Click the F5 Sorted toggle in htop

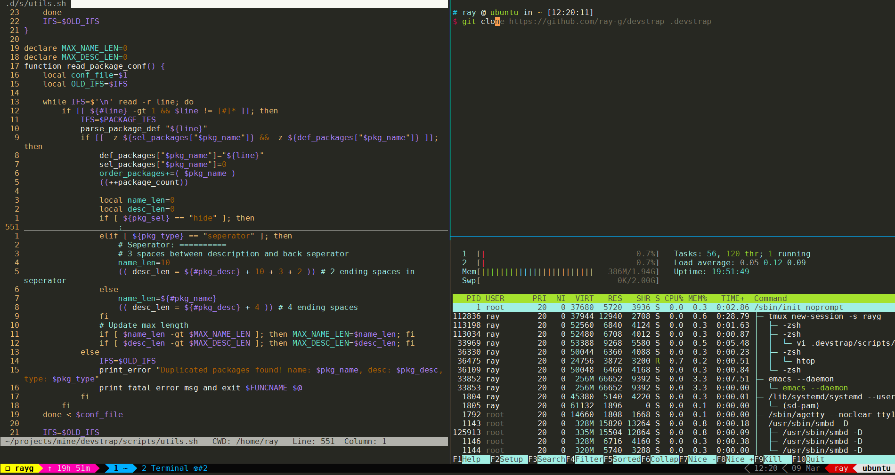tap(622, 459)
